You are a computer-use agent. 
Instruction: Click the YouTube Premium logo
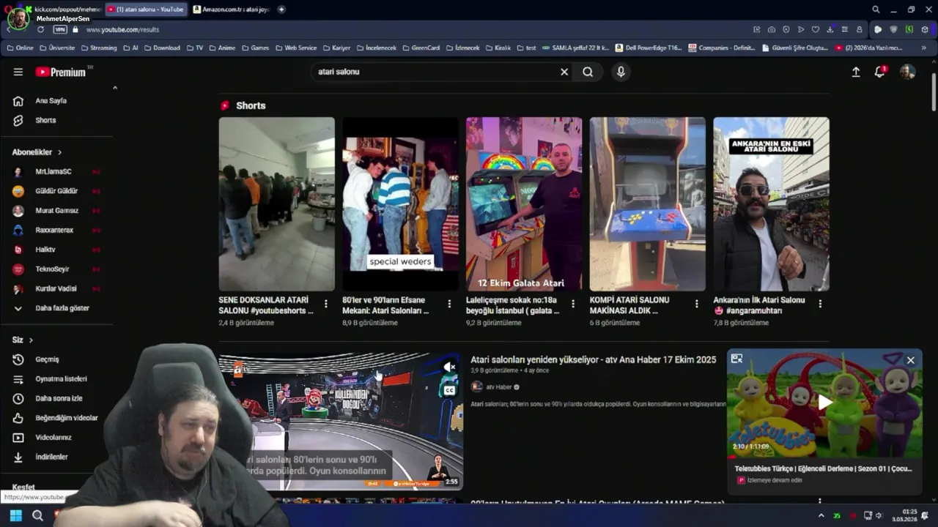click(61, 72)
